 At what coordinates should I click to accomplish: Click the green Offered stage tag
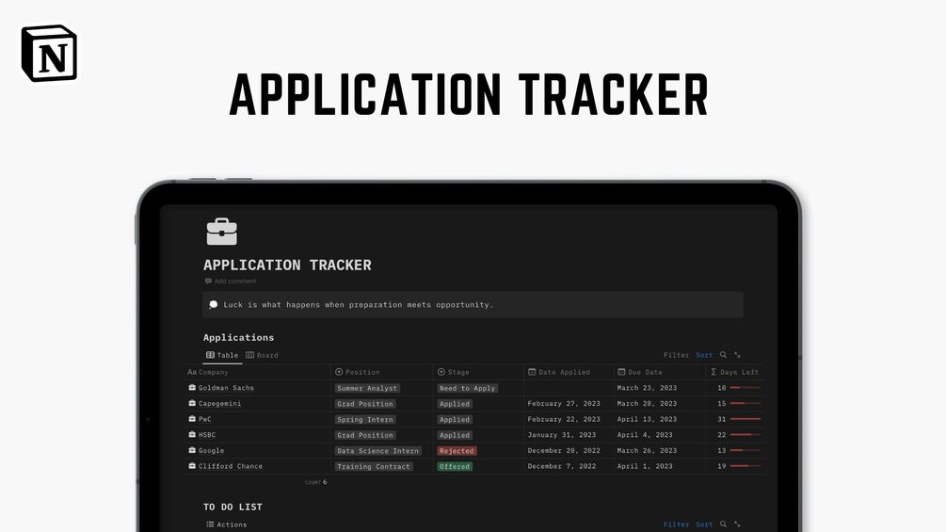(455, 467)
